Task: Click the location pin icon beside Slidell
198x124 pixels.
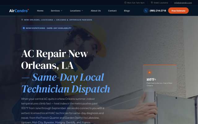Action: (x=152, y=3)
